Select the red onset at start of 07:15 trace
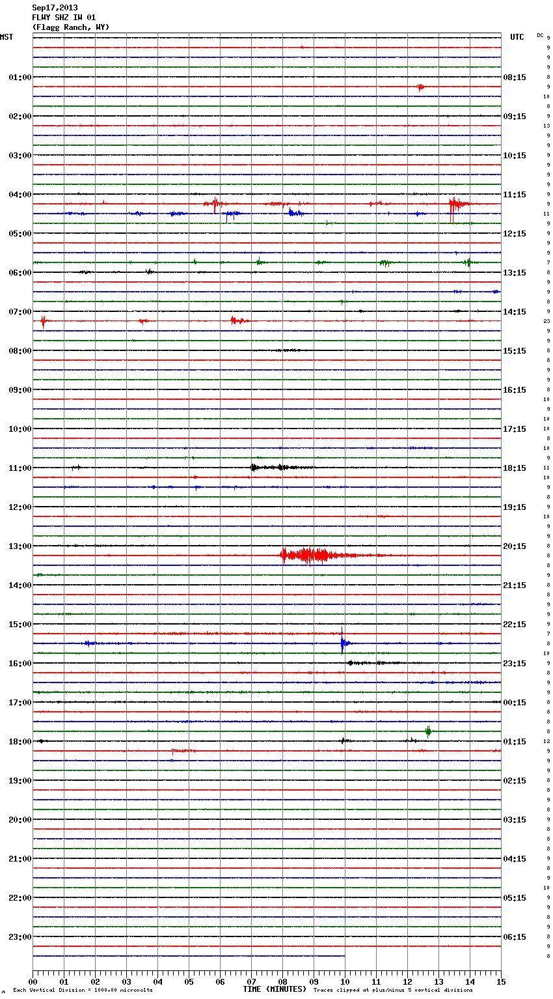 click(x=43, y=320)
